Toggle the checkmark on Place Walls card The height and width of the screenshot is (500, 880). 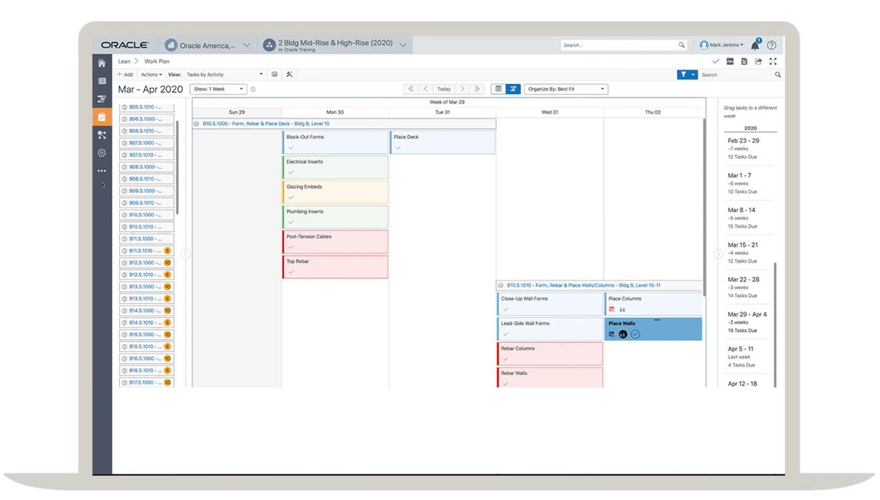[635, 334]
